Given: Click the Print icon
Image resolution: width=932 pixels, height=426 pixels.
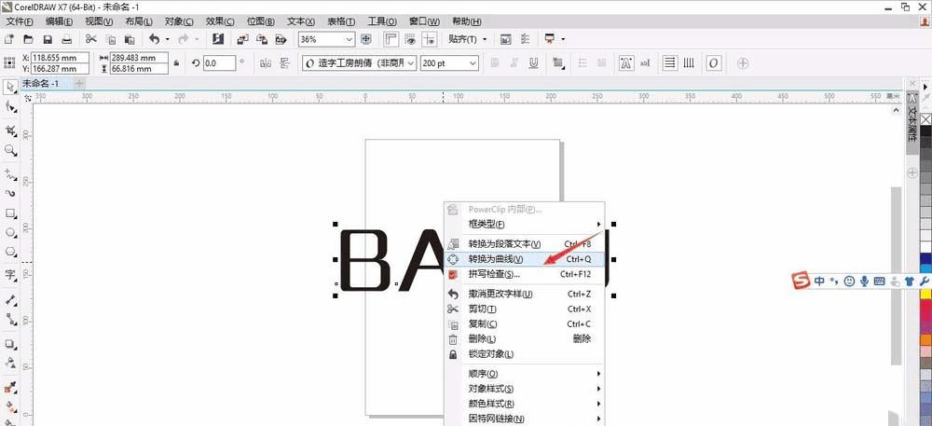Looking at the screenshot, I should (x=67, y=39).
